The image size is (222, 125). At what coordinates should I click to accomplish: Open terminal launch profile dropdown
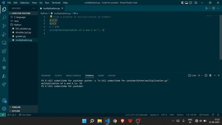[202, 76]
